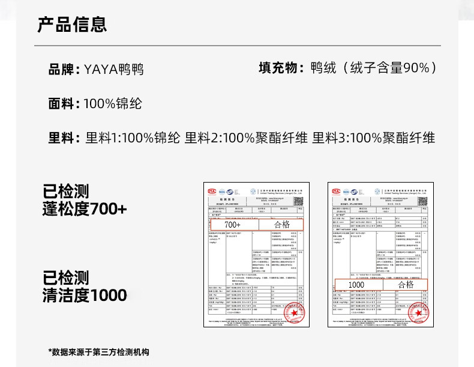
Task: Click the '填充物:' label
Action: point(281,67)
